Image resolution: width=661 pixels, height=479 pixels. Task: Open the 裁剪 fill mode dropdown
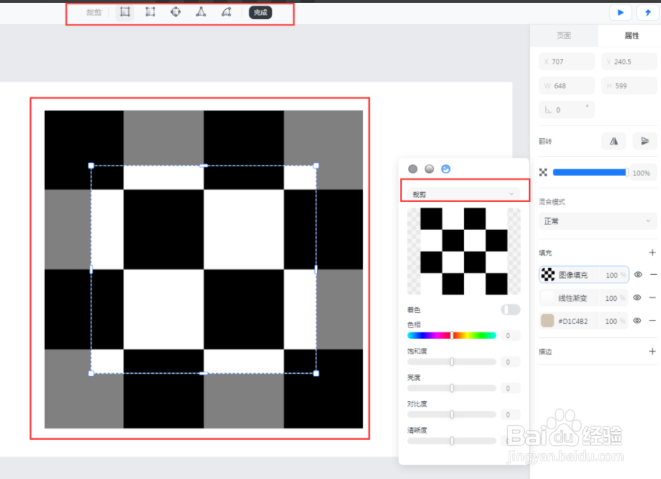463,194
